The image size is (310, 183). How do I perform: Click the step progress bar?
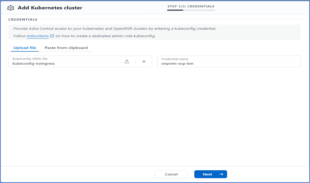pyautogui.click(x=191, y=10)
